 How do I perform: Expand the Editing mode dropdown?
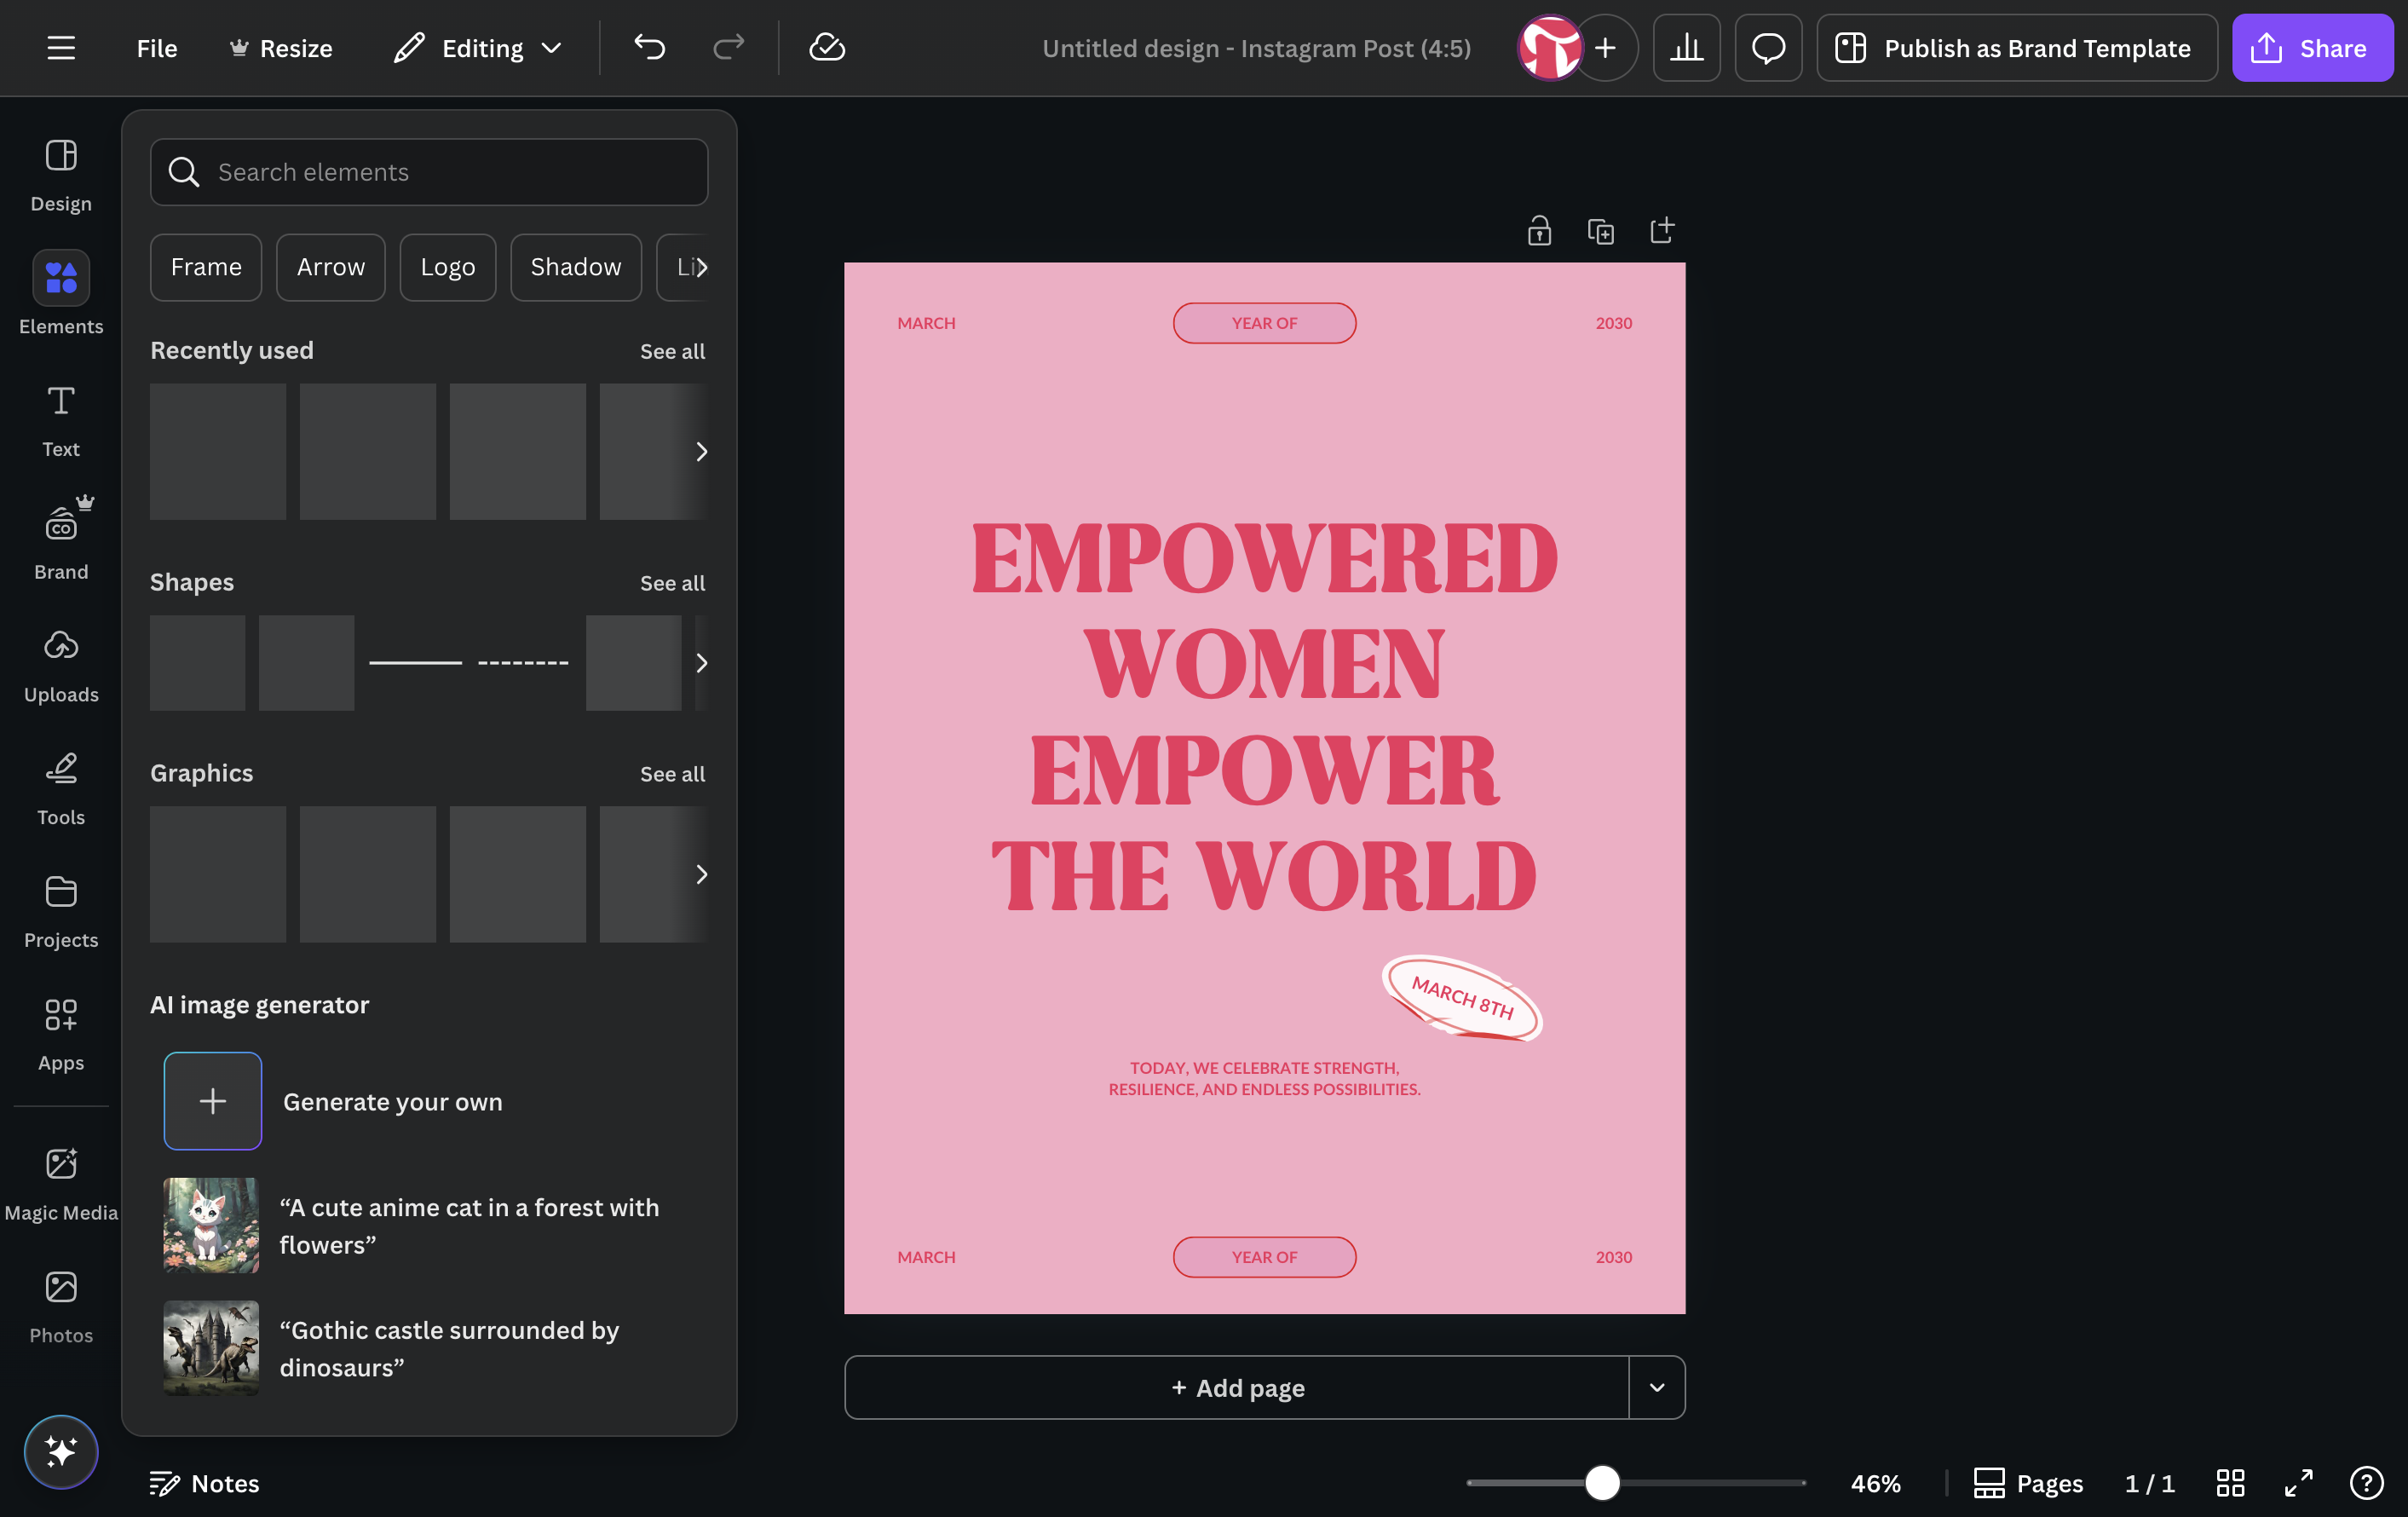pyautogui.click(x=478, y=48)
